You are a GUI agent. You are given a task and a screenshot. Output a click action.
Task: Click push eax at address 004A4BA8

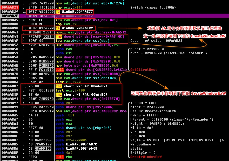(64, 124)
